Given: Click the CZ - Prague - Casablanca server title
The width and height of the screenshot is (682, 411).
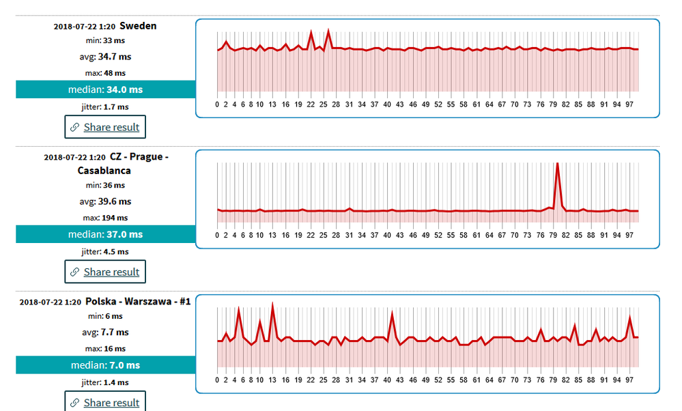Looking at the screenshot, I should coord(123,164).
